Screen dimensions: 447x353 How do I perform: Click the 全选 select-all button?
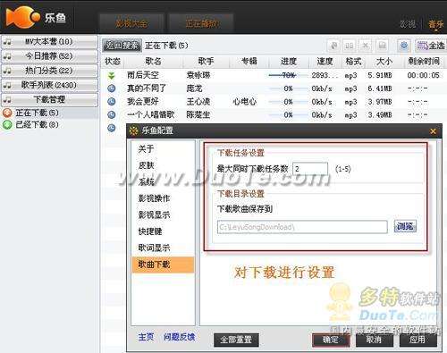click(x=431, y=46)
